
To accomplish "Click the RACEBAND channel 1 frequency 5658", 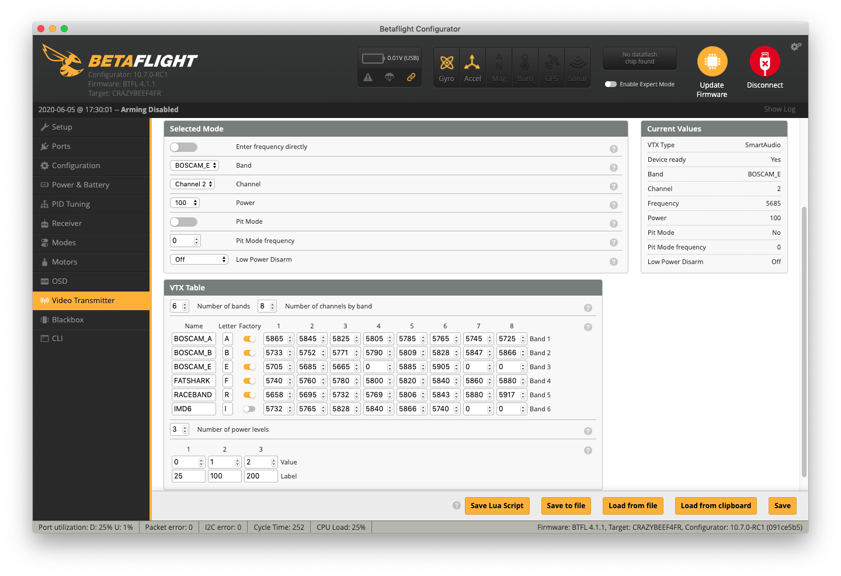I will tap(279, 395).
